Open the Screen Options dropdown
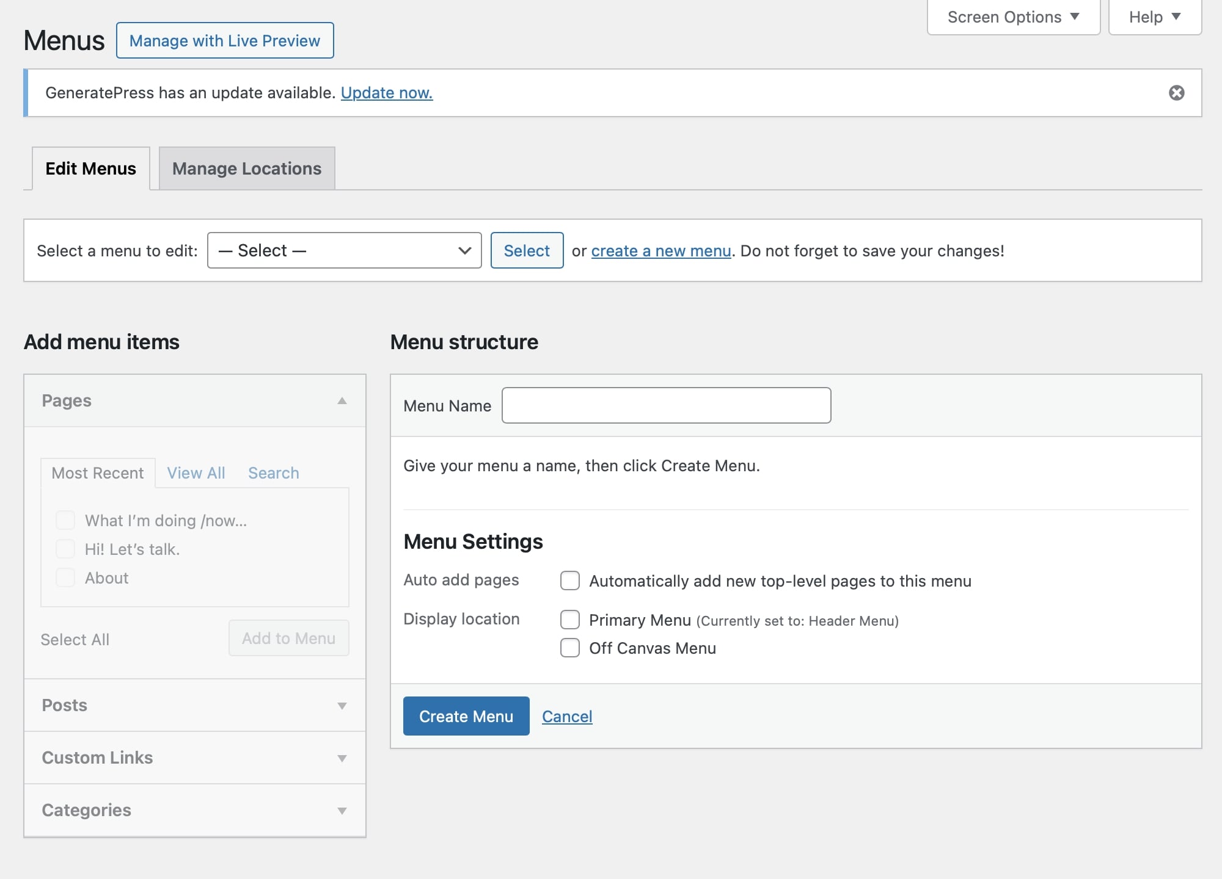The width and height of the screenshot is (1222, 879). click(1013, 17)
